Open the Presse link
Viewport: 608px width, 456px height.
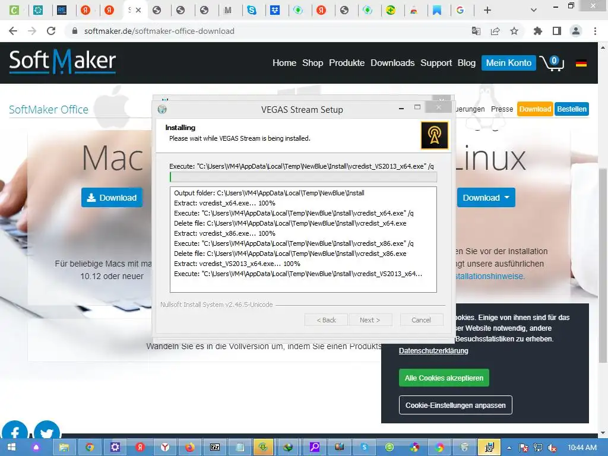click(502, 109)
